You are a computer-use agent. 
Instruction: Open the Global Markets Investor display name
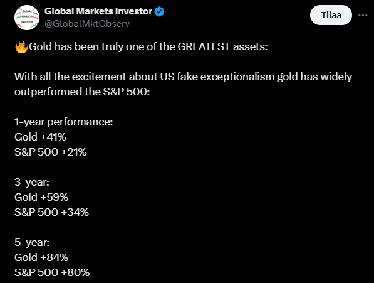(x=98, y=11)
